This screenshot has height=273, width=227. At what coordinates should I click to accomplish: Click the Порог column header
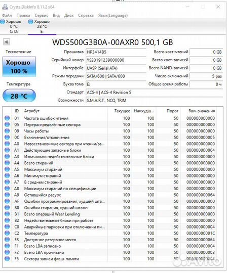168,111
